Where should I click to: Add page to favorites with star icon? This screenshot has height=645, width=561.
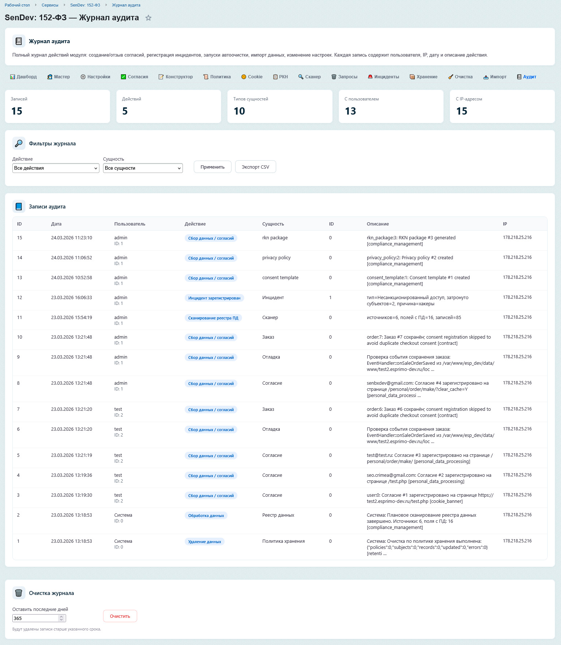(x=148, y=18)
